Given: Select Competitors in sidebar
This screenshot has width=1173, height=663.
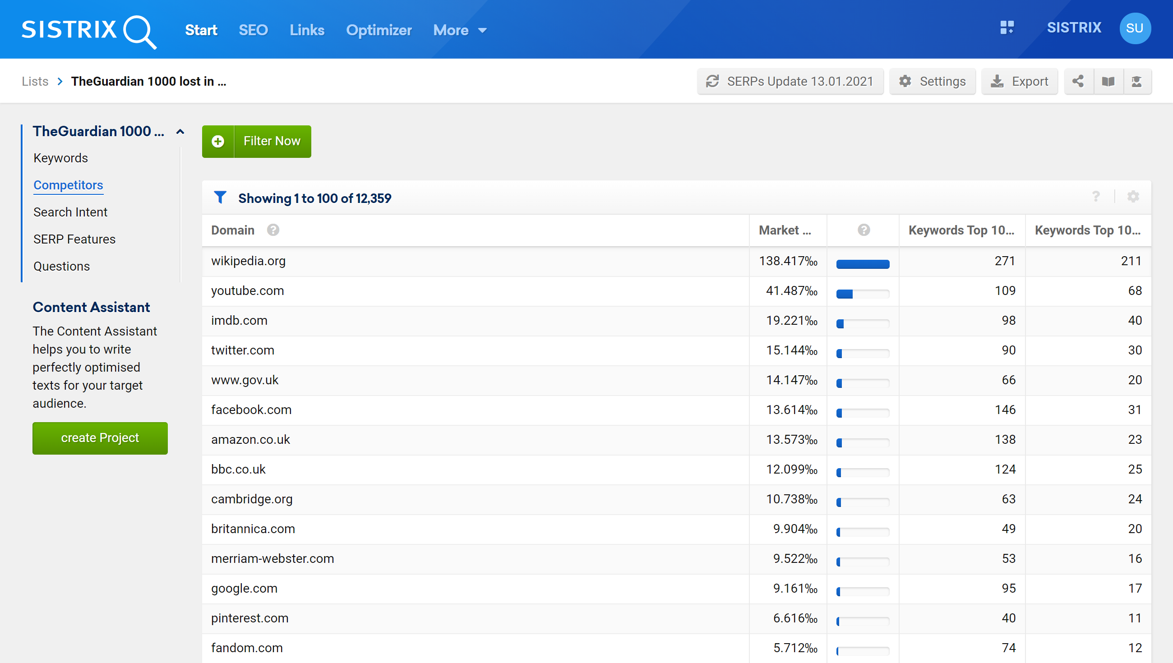Looking at the screenshot, I should coord(68,185).
